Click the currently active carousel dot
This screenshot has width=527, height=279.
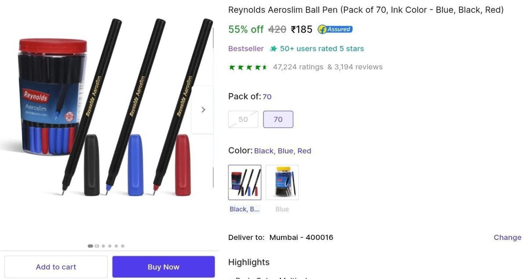coord(90,246)
